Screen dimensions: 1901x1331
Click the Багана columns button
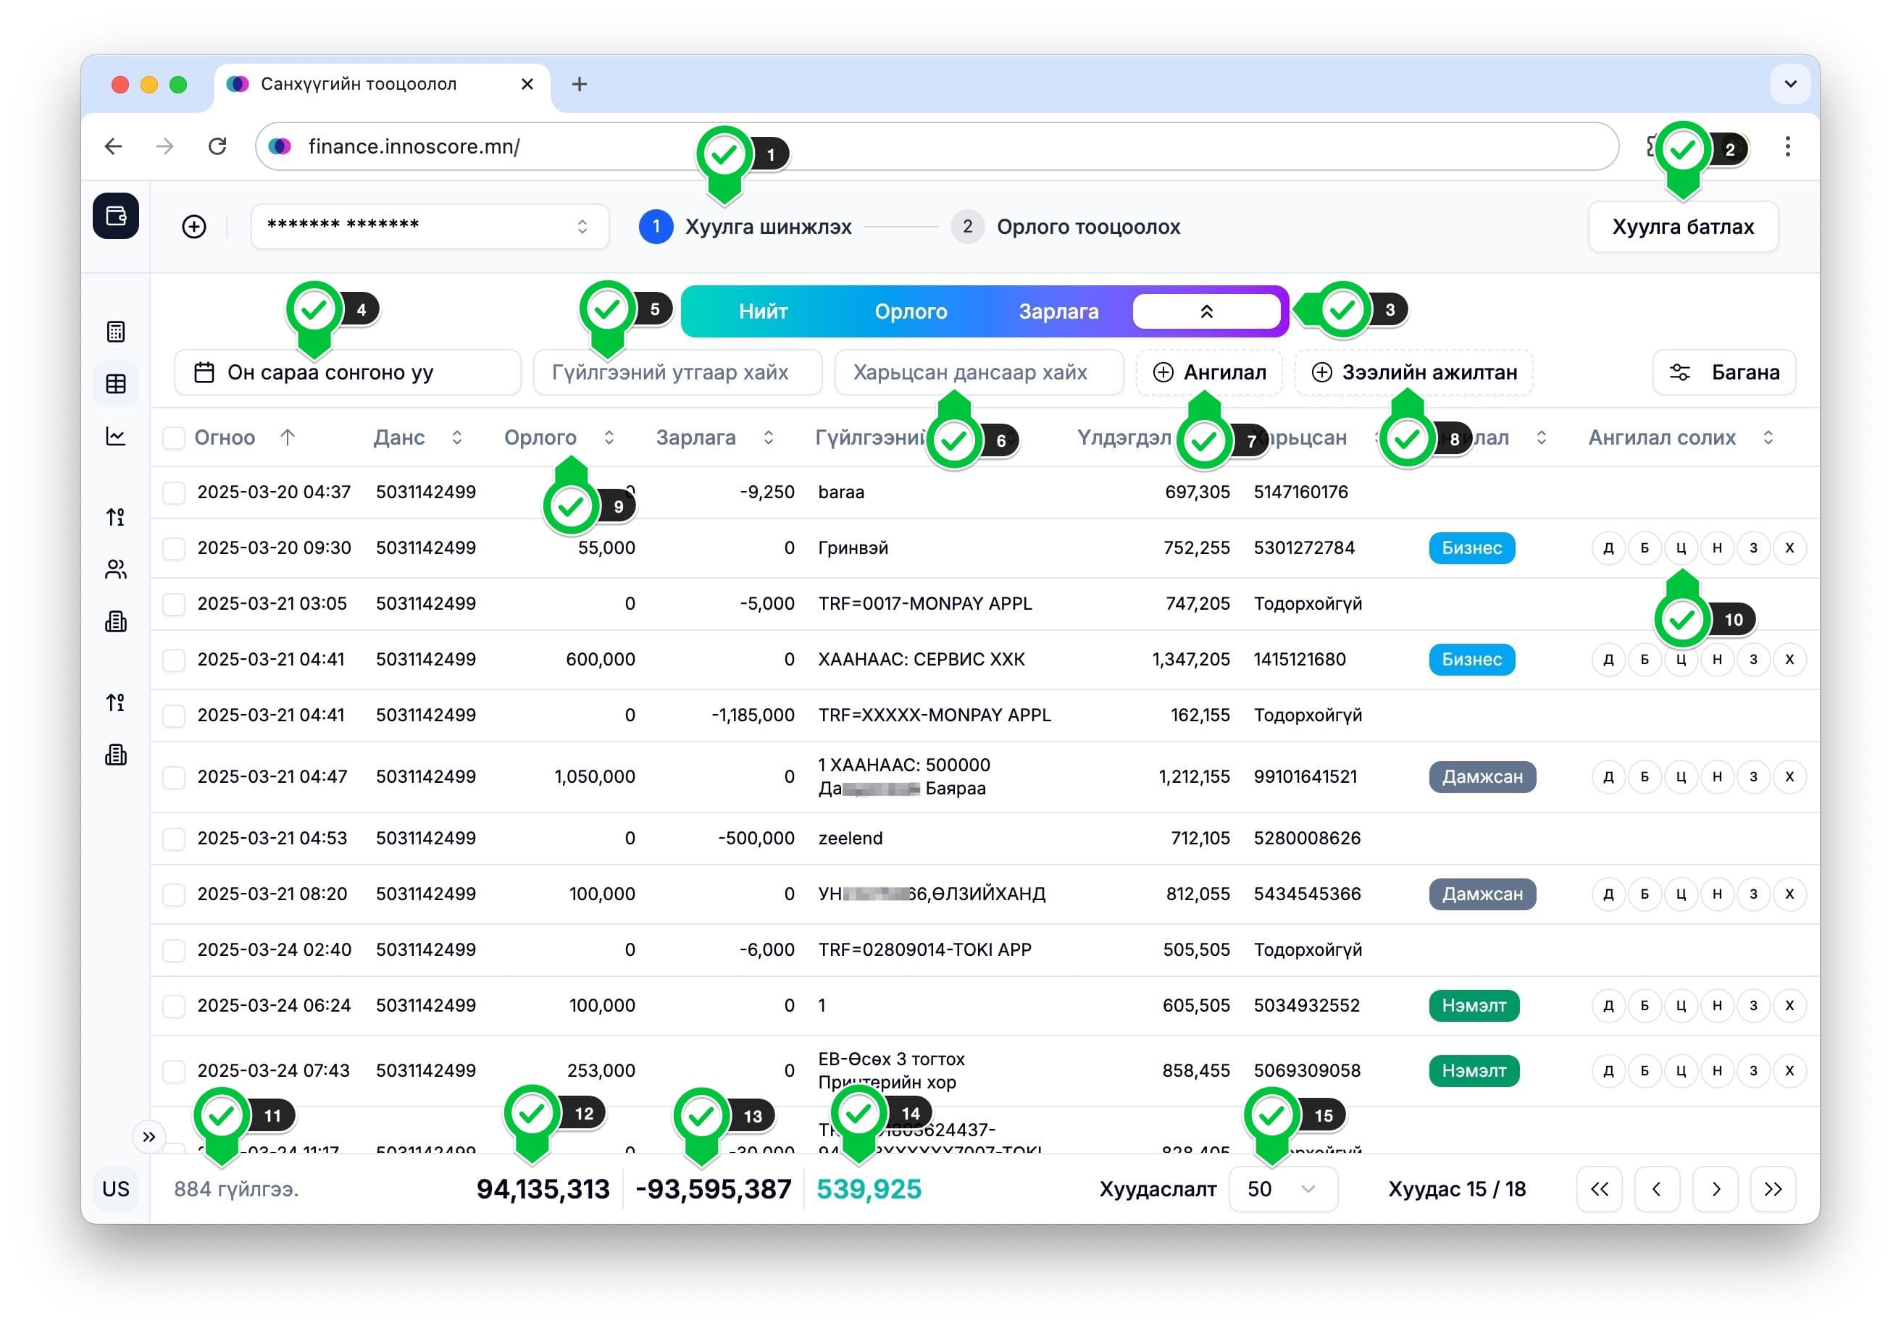point(1724,372)
